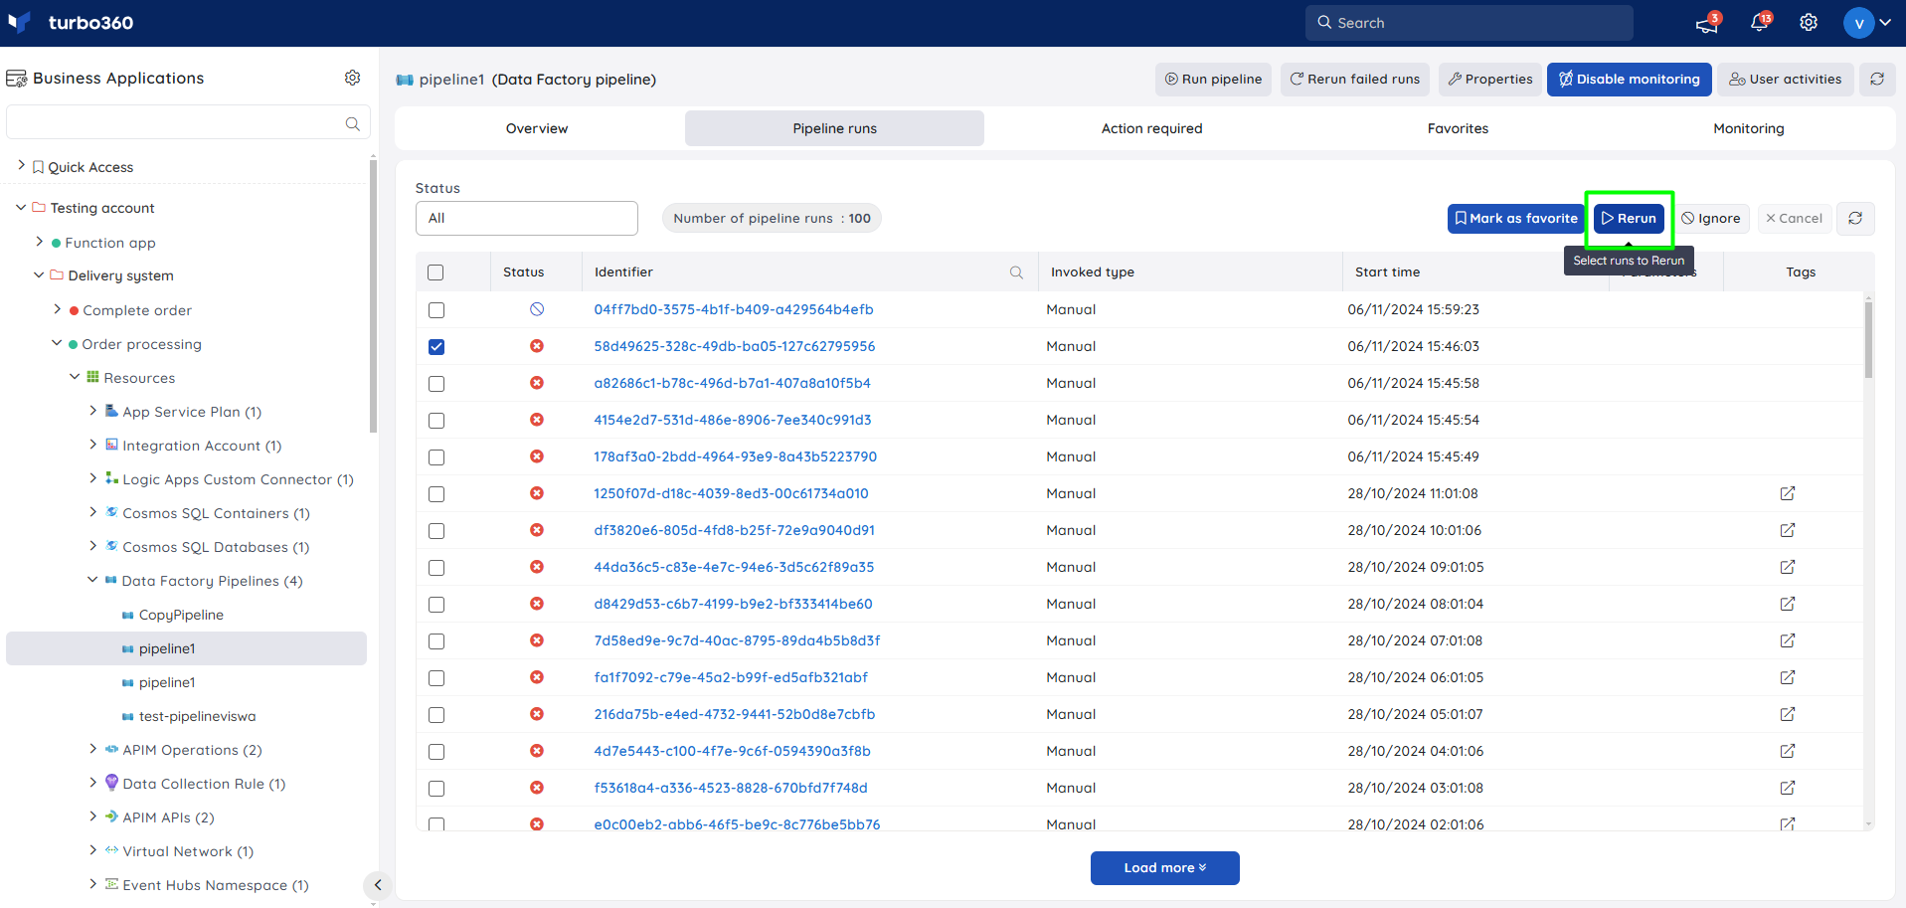Check the box for run a82686c1-b78c-496d-b7a1-407a8a10f5b4

436,384
